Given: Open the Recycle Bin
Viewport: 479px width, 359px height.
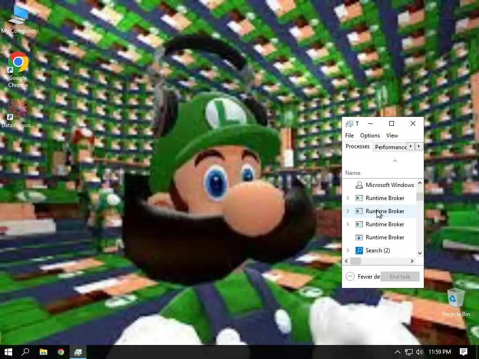Looking at the screenshot, I should coord(456,302).
